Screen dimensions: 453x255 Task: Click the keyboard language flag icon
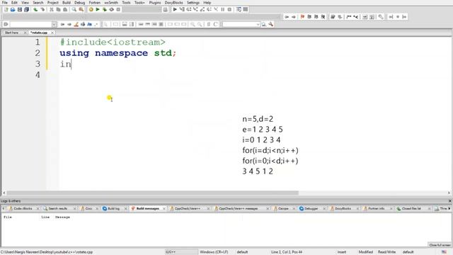[444, 252]
